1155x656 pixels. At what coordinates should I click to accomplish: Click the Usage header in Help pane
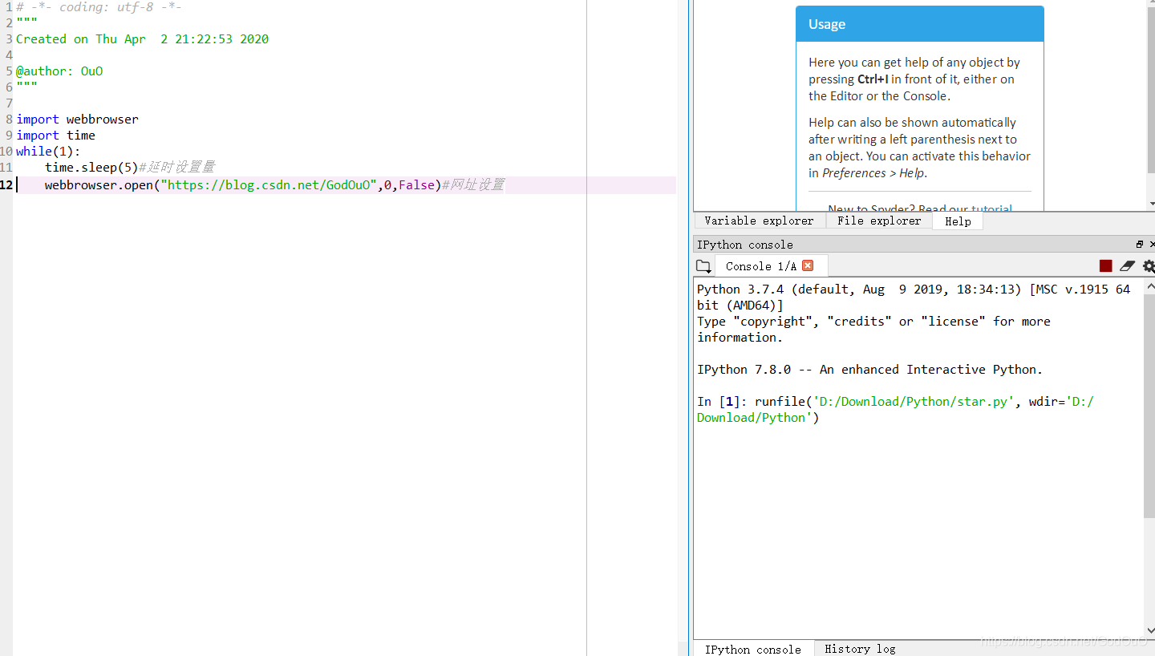pyautogui.click(x=920, y=24)
